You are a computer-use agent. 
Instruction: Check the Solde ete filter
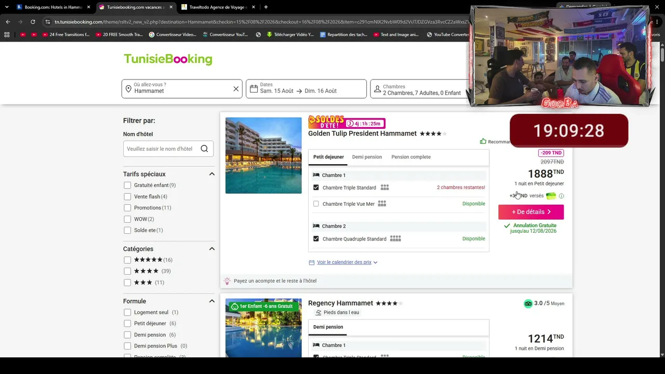tap(127, 230)
